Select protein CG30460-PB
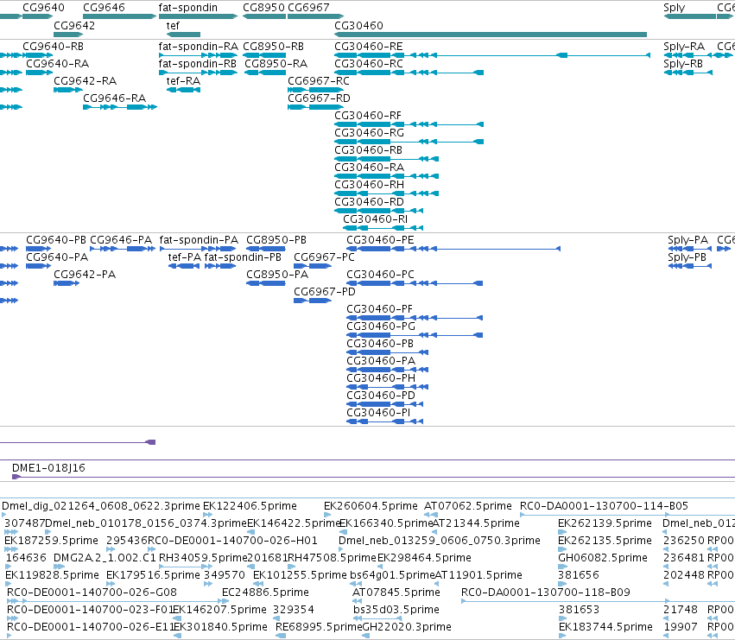735x640 pixels. [x=380, y=344]
